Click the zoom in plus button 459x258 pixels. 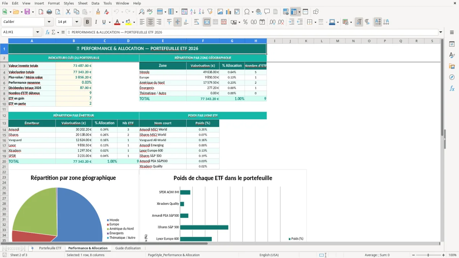[443, 255]
